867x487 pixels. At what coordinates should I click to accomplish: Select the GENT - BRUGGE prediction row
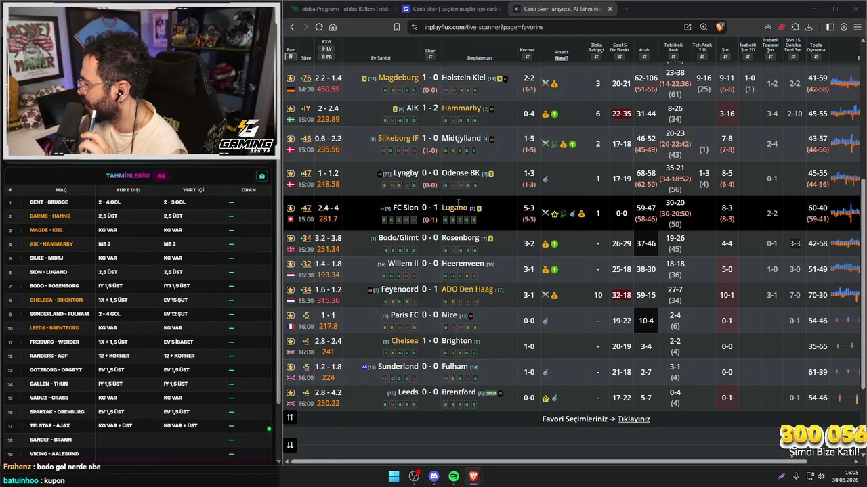pyautogui.click(x=138, y=202)
